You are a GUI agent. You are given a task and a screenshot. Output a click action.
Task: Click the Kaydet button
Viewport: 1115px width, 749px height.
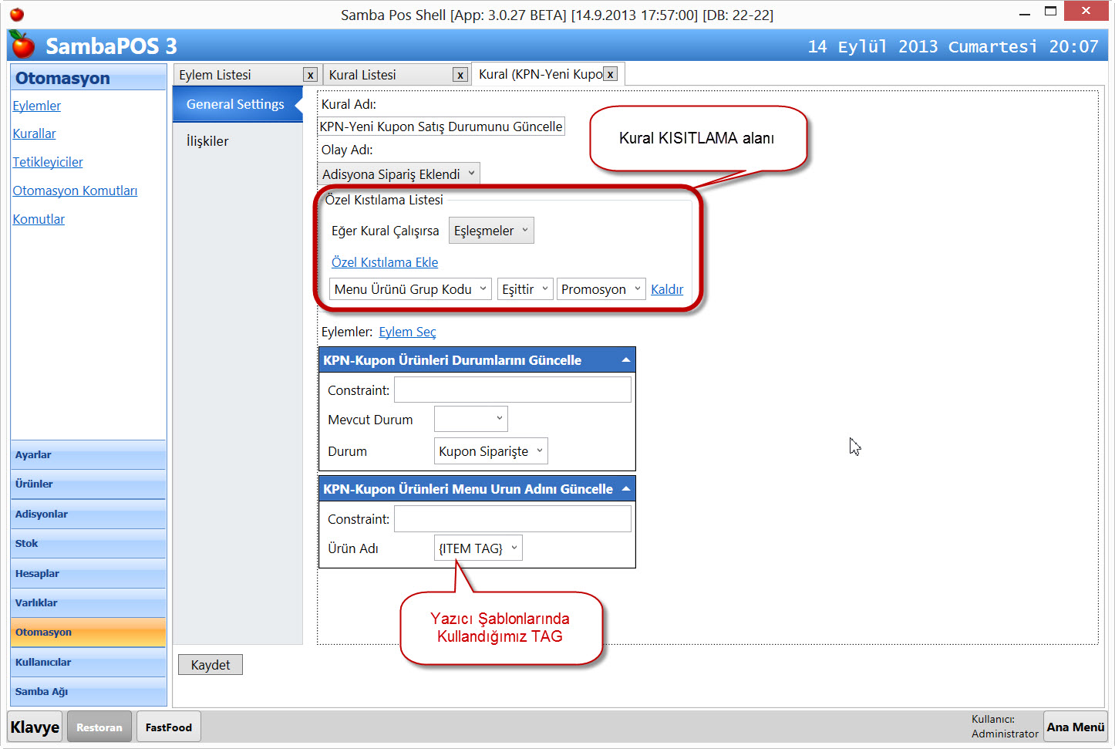tap(211, 665)
